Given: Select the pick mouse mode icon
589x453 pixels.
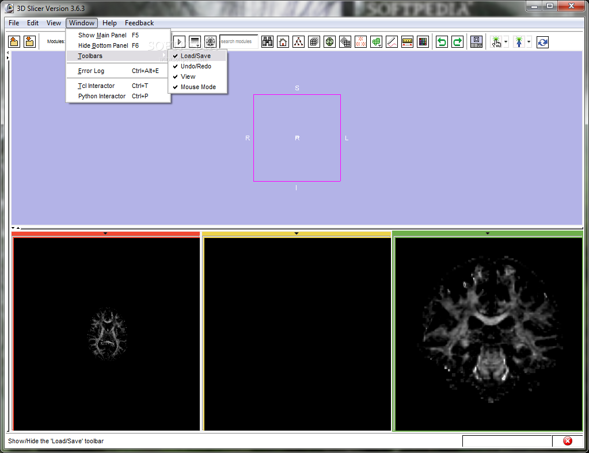Looking at the screenshot, I should (497, 41).
